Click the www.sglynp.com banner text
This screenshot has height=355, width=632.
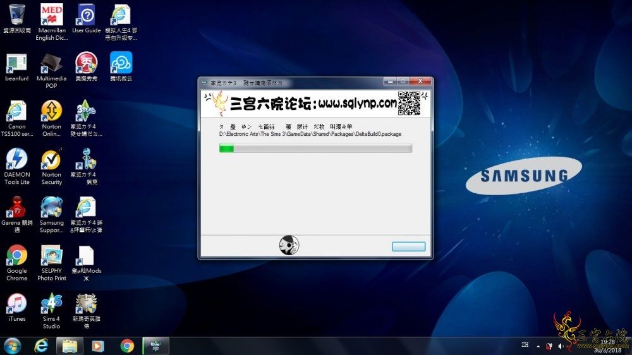(358, 104)
